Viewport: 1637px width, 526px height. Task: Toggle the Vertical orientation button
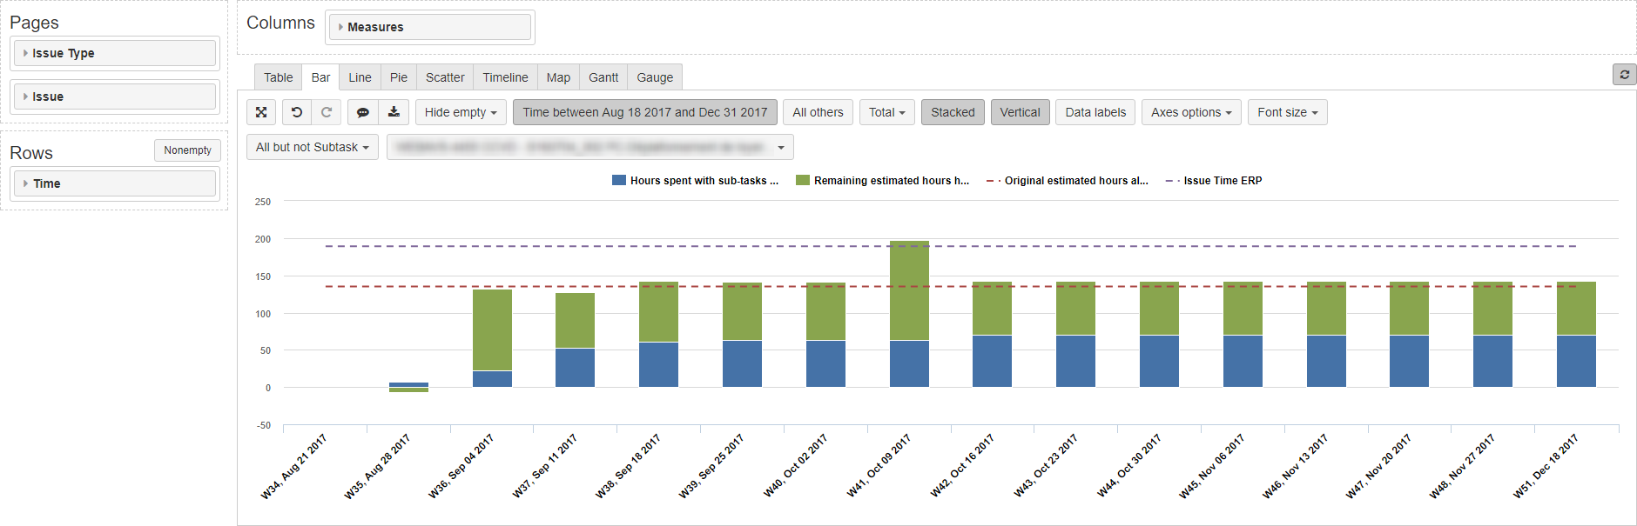[x=1020, y=112]
